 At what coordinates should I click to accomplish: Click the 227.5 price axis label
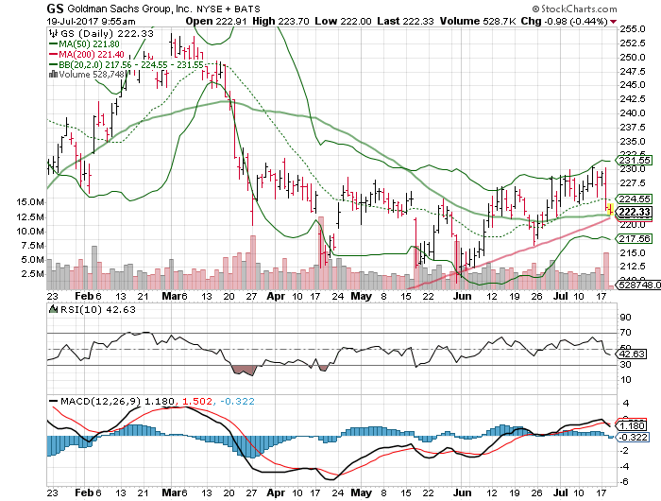(633, 182)
